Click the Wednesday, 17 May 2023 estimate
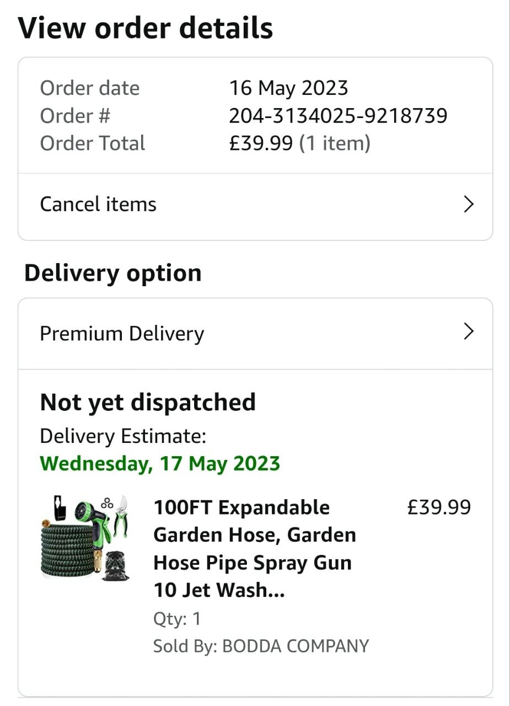This screenshot has height=706, width=510. pos(160,463)
